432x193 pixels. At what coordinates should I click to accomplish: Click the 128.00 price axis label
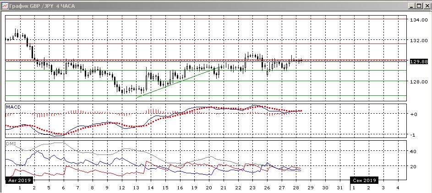(x=419, y=82)
